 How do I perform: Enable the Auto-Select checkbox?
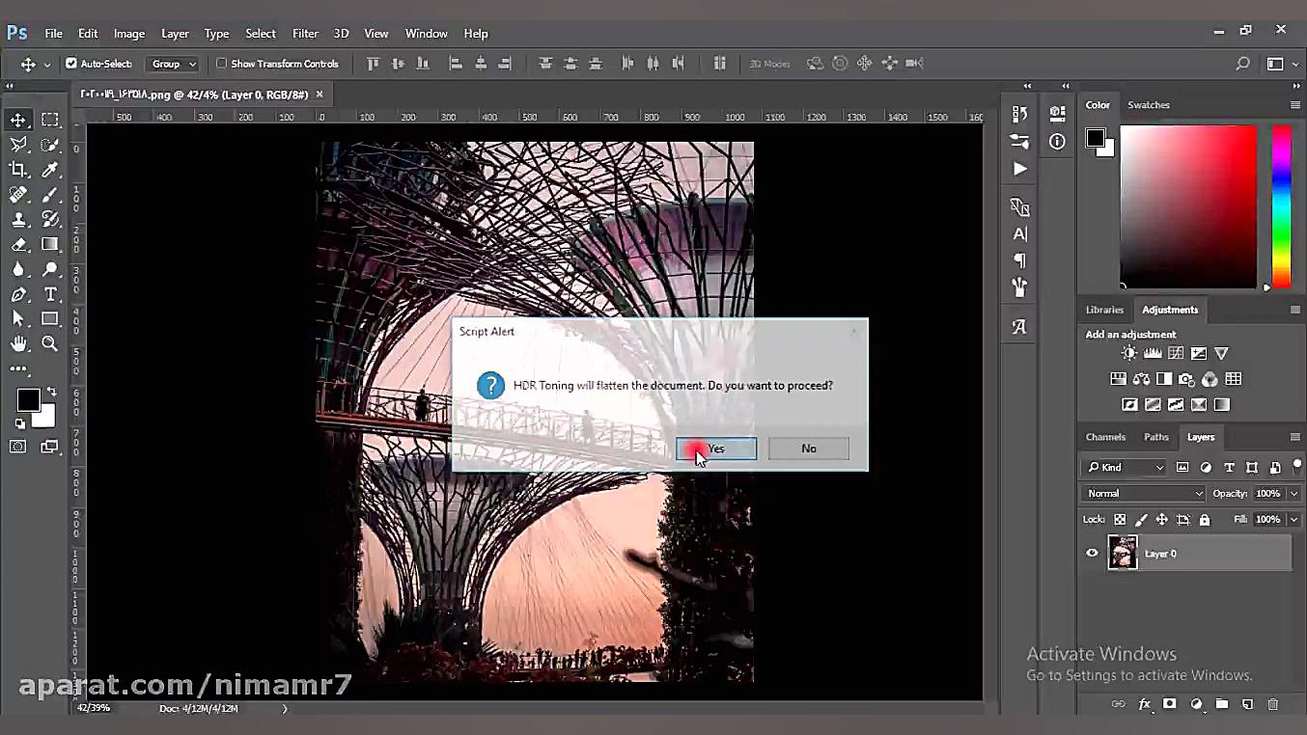[70, 64]
